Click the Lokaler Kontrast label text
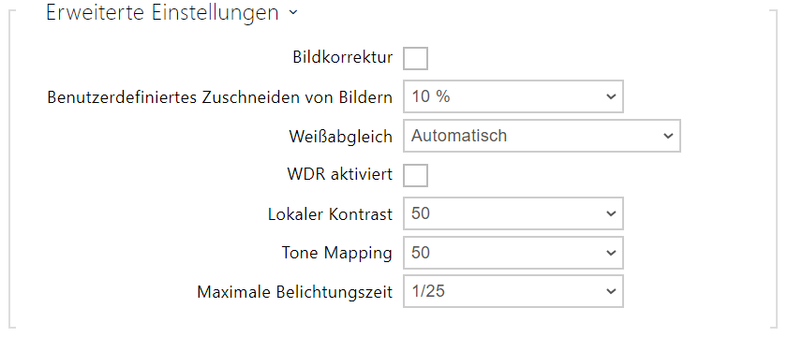788x337 pixels. point(331,214)
